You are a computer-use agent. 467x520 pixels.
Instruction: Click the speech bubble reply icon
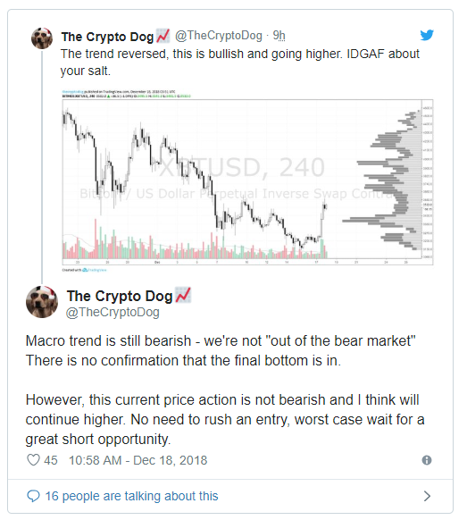coord(33,496)
